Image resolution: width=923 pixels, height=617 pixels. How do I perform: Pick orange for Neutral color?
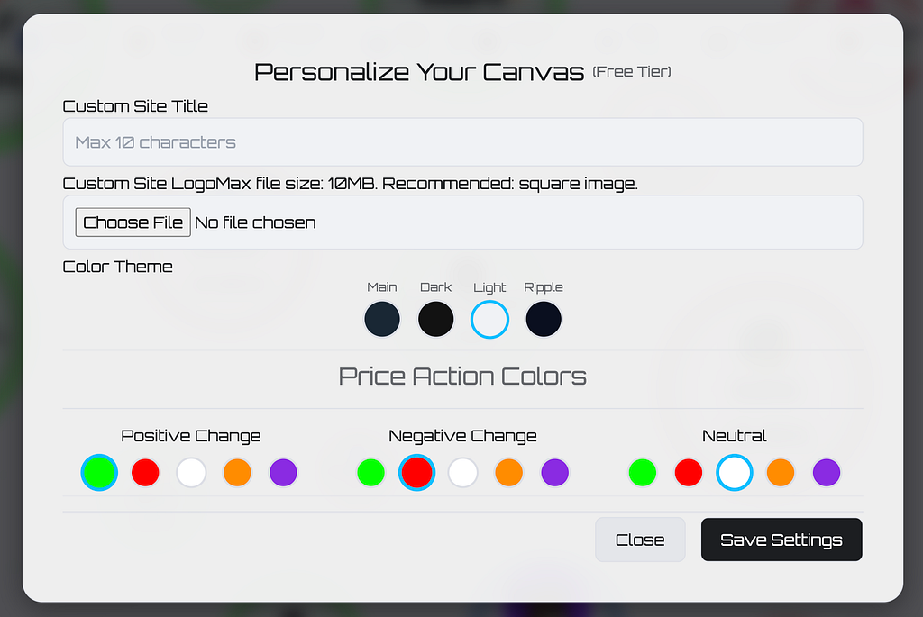(781, 472)
